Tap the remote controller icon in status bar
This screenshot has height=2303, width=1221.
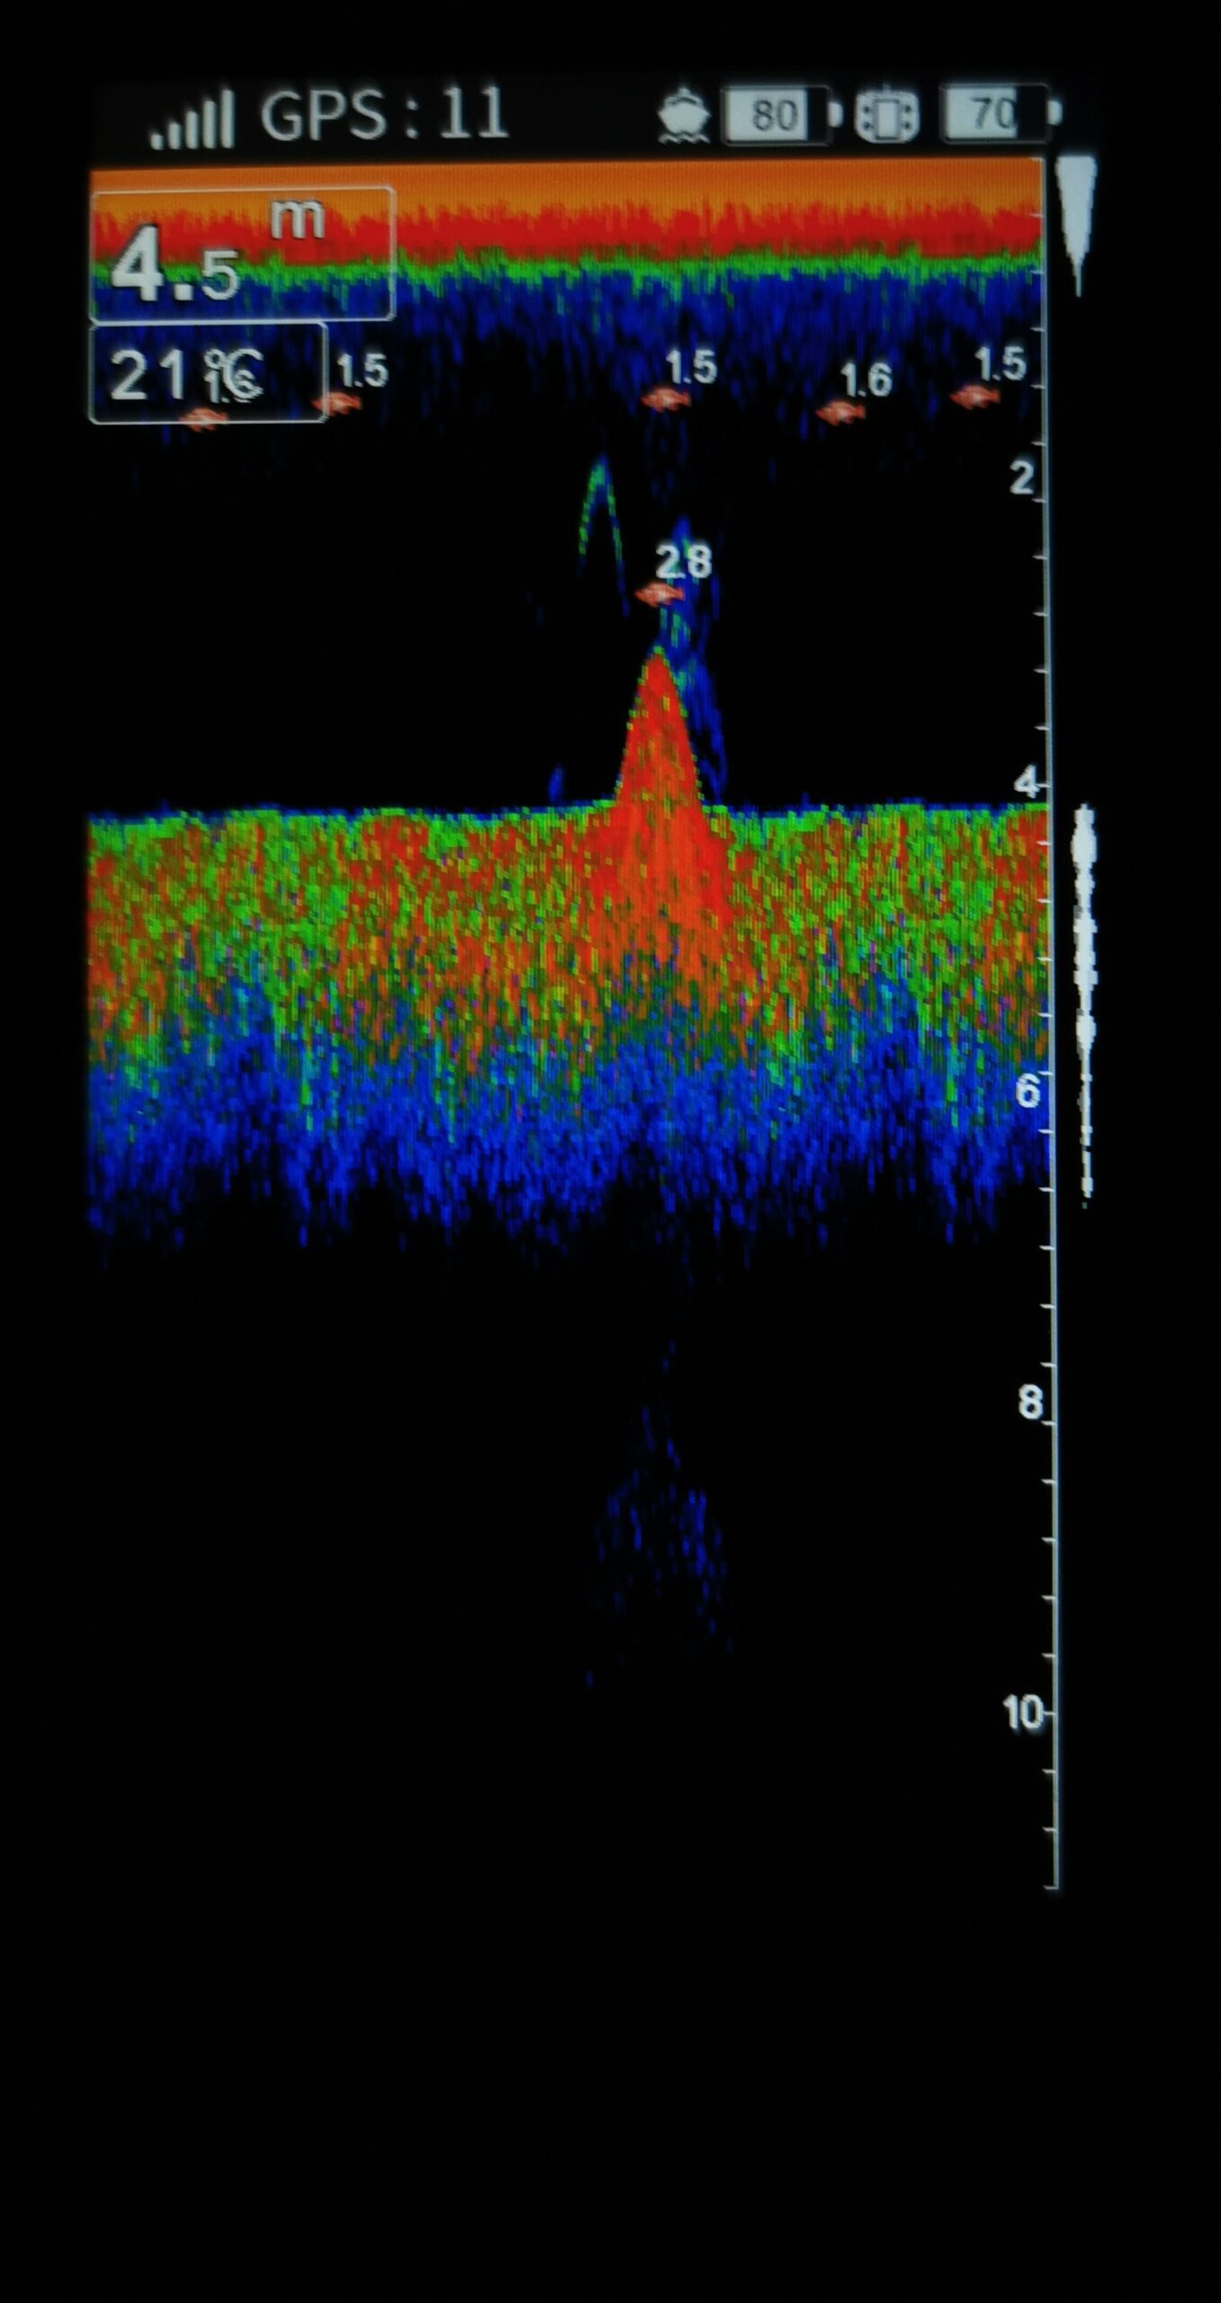[886, 115]
